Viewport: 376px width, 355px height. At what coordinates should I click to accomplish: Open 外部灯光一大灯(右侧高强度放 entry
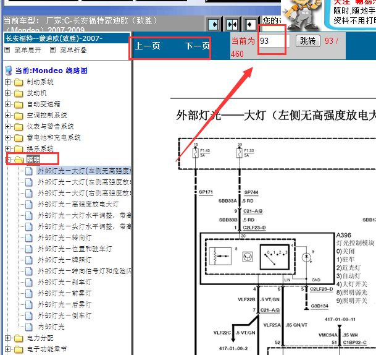84,193
